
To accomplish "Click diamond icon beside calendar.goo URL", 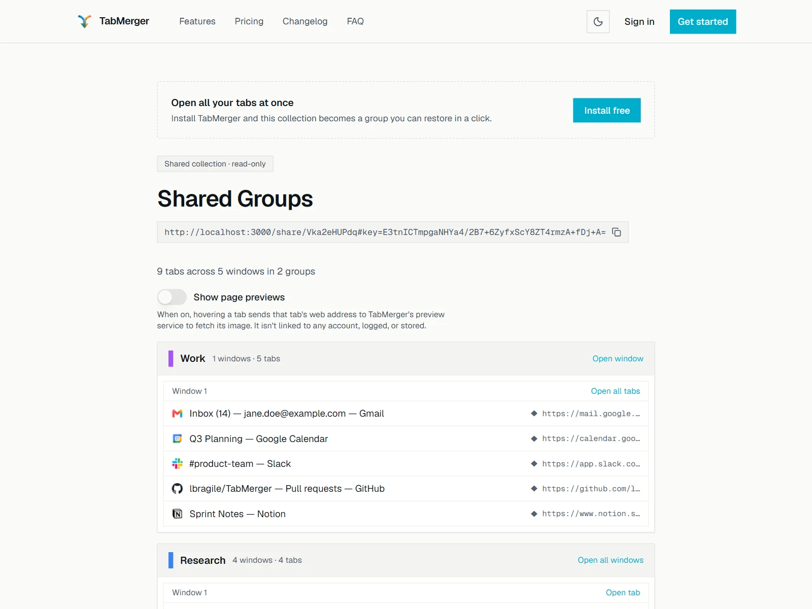I will point(534,438).
